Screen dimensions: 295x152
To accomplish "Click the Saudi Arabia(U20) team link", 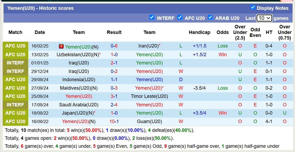I will tap(79, 105).
